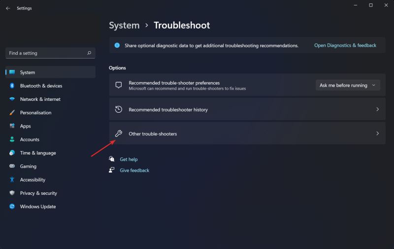Click the Find a setting search box
Viewport: 394px width, 249px height.
click(x=47, y=53)
